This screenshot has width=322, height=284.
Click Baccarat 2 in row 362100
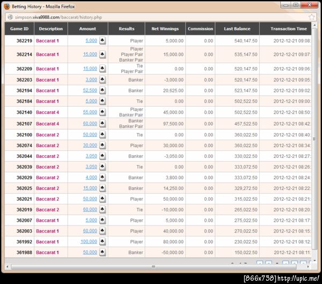tap(47, 135)
